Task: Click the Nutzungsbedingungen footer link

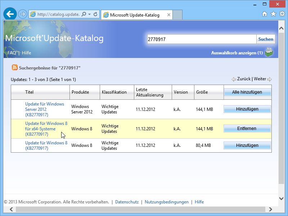Action: 167,202
